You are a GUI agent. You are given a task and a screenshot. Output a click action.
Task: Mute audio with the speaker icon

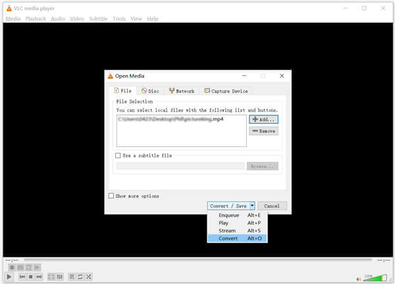[359, 279]
